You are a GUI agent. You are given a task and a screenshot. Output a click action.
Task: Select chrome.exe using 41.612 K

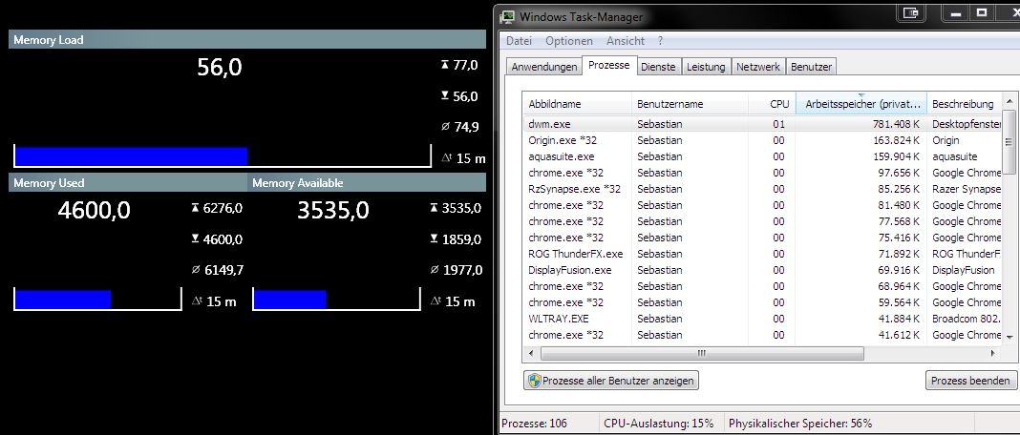point(763,335)
